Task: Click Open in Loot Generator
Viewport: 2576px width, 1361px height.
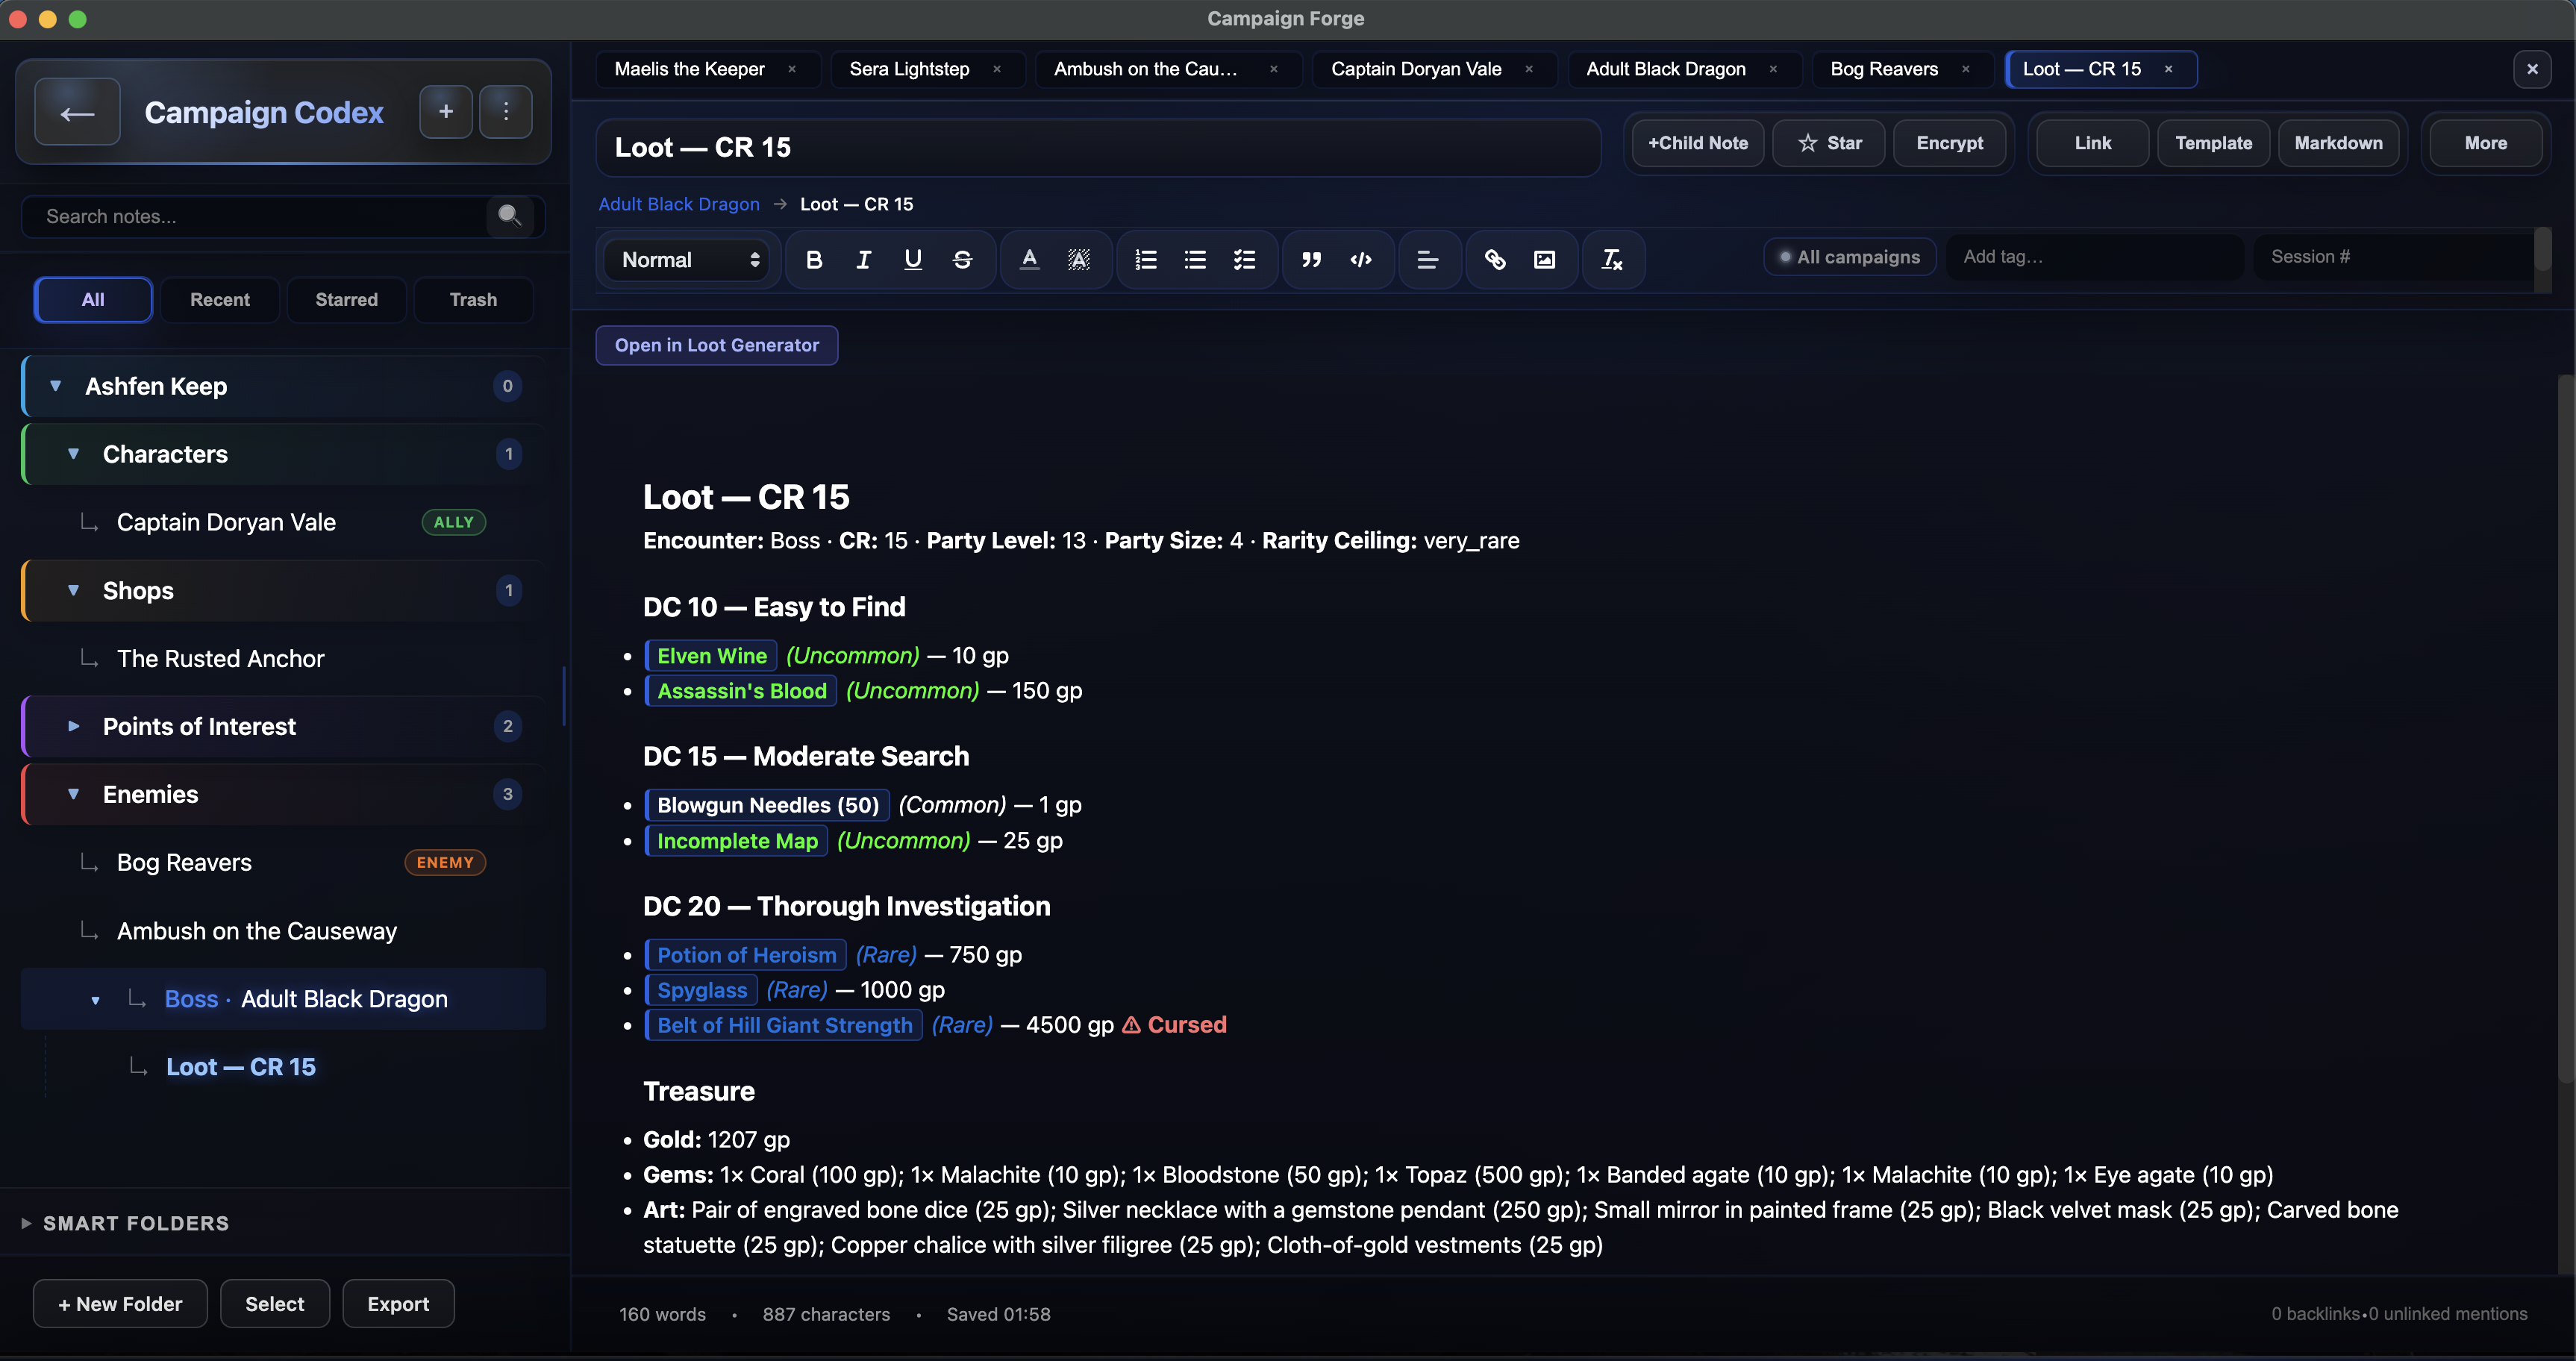Action: 717,345
